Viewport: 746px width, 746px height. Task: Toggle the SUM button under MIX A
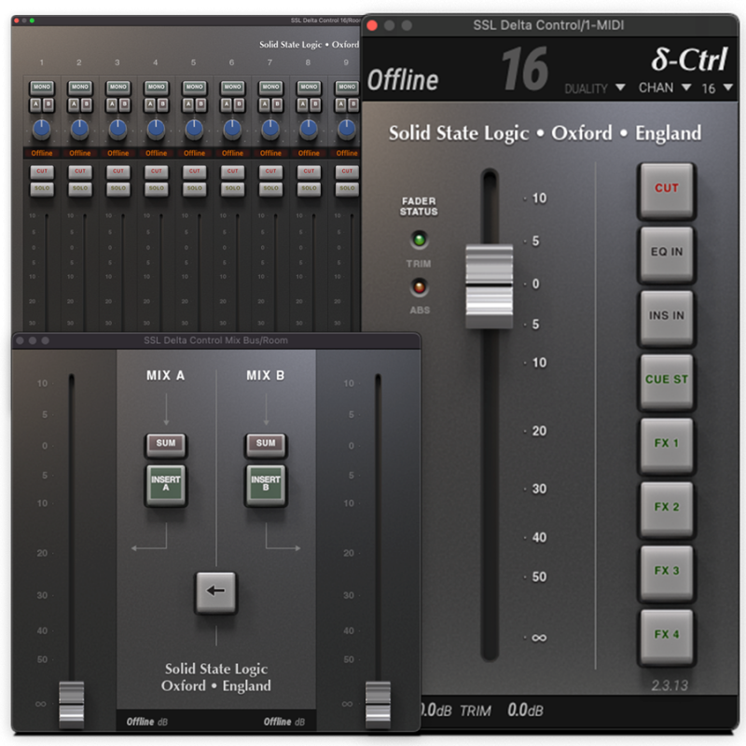click(x=166, y=444)
